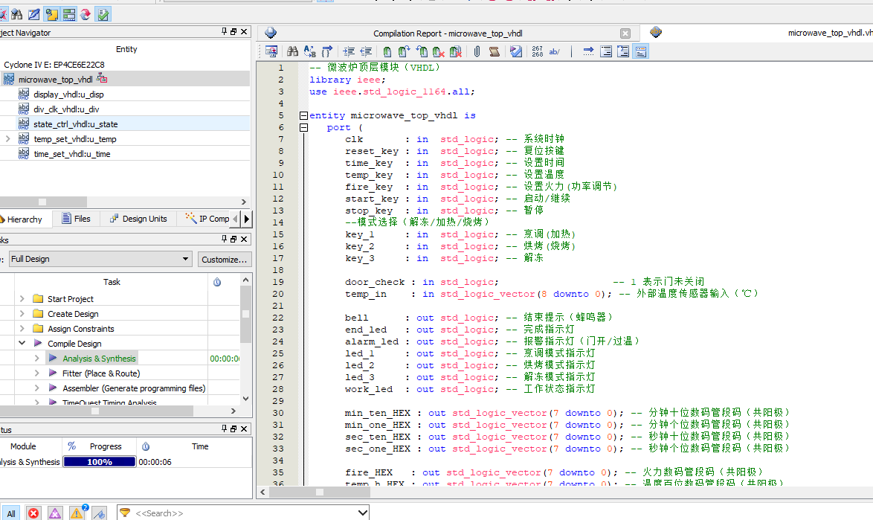Click Analyze Current File check icon

516,52
